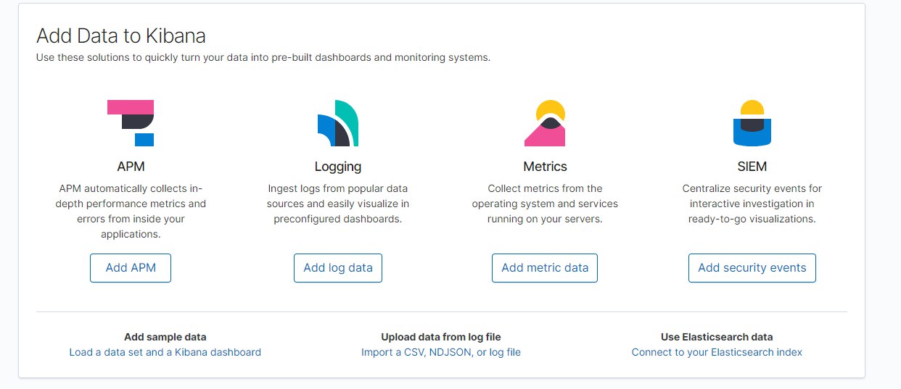Select the SIEM section title

click(752, 167)
